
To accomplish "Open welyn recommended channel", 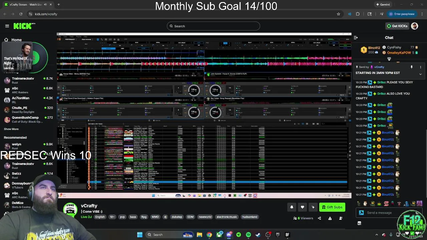I will [x=28, y=146].
